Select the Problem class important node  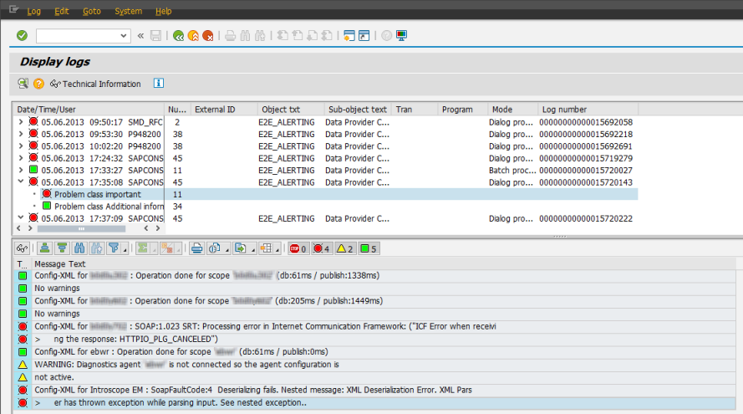(x=97, y=194)
